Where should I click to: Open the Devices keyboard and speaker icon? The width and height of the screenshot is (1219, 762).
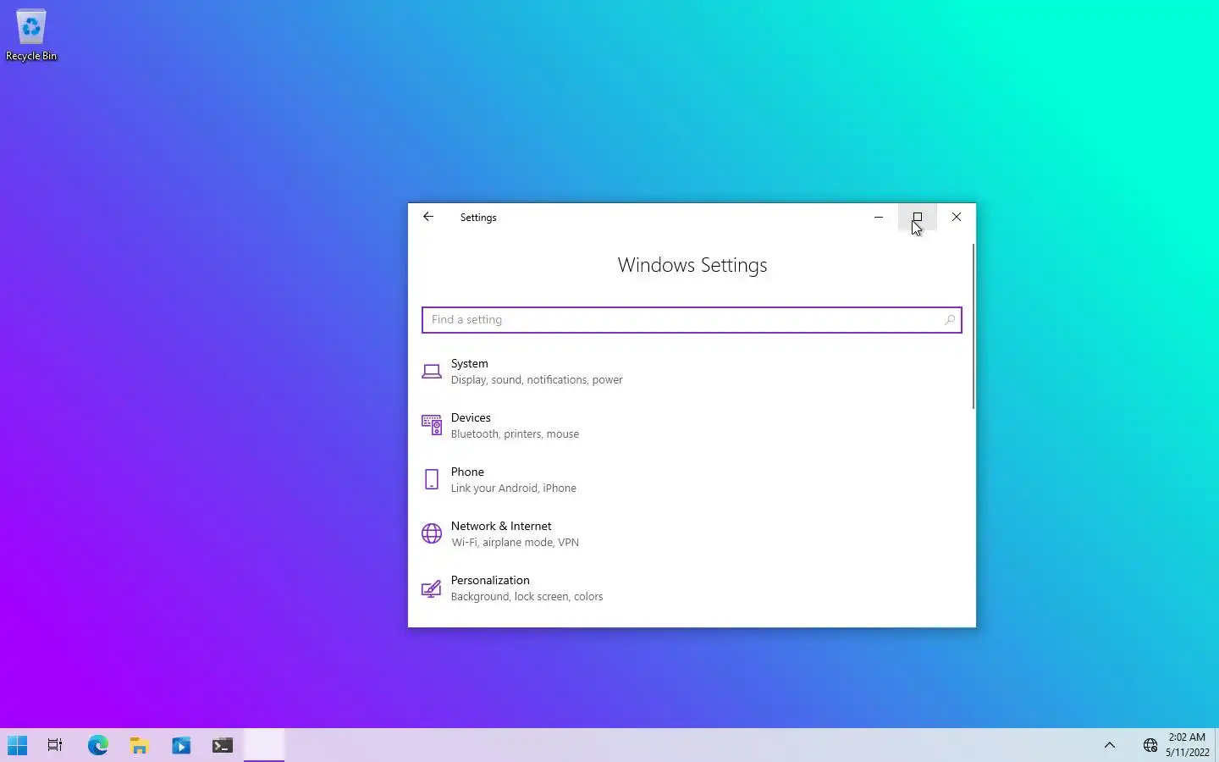pos(432,425)
